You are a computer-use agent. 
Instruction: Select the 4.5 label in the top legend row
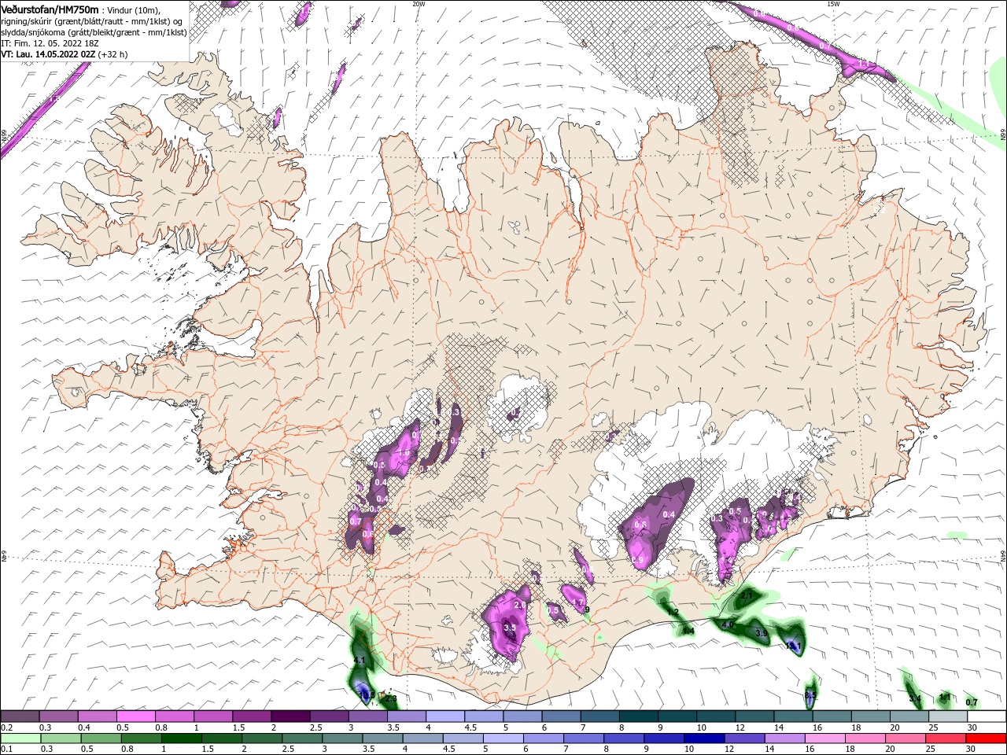click(470, 727)
